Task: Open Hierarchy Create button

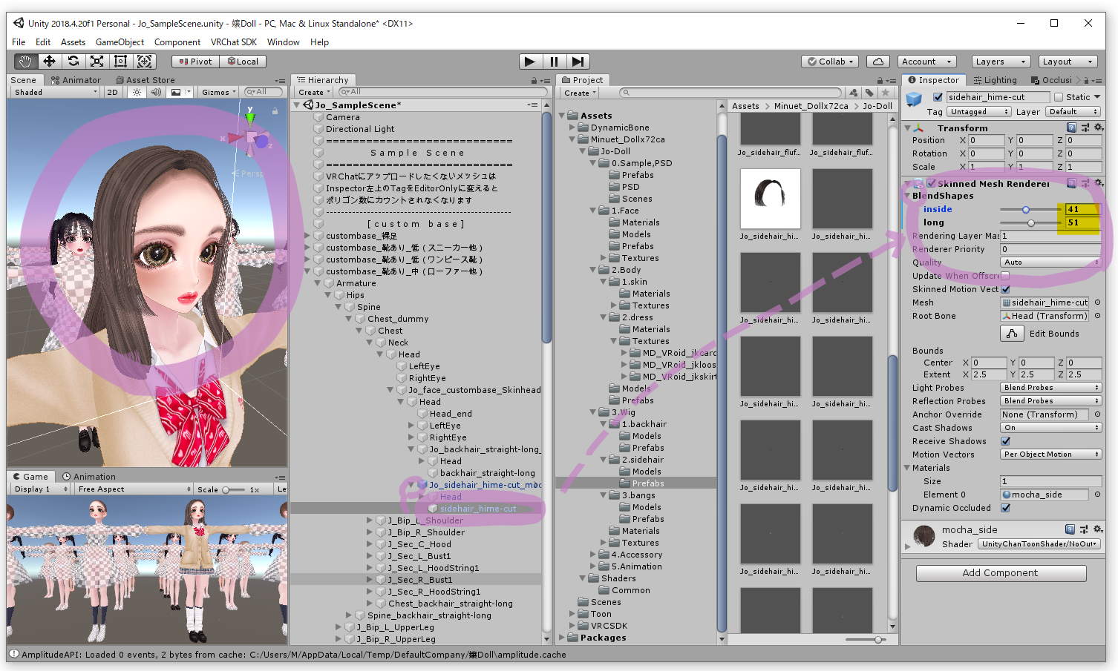Action: click(x=314, y=93)
